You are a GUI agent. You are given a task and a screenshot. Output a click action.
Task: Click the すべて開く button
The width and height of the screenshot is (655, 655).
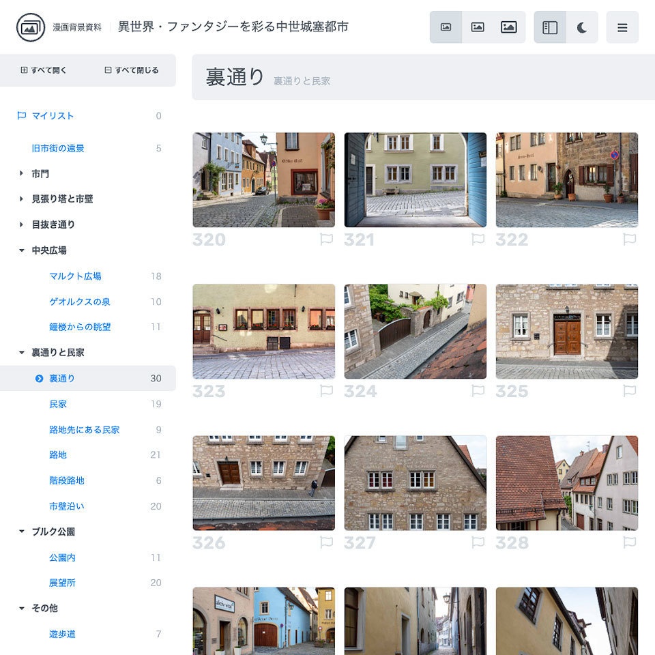coord(43,70)
